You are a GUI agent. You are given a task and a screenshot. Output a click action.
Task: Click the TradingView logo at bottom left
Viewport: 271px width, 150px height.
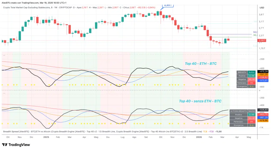pyautogui.click(x=16, y=145)
